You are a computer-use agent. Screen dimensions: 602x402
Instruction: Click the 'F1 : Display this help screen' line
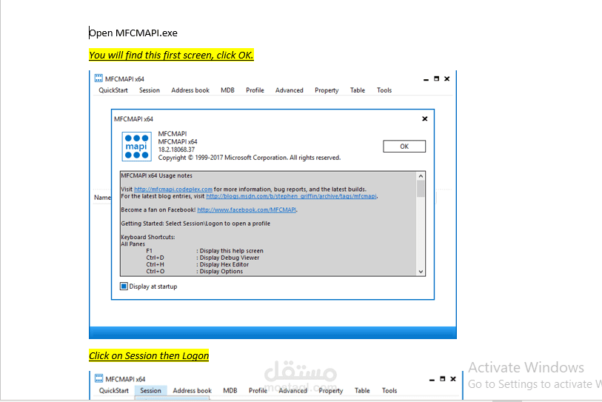click(x=204, y=251)
